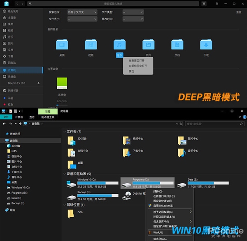Open the 3D 对象 folder in Windows Explorer
Screen dimensions: 247x241
[x=72, y=140]
